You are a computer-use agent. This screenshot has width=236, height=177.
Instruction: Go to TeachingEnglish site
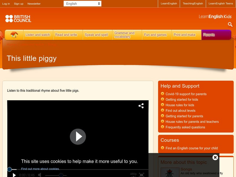point(193,4)
